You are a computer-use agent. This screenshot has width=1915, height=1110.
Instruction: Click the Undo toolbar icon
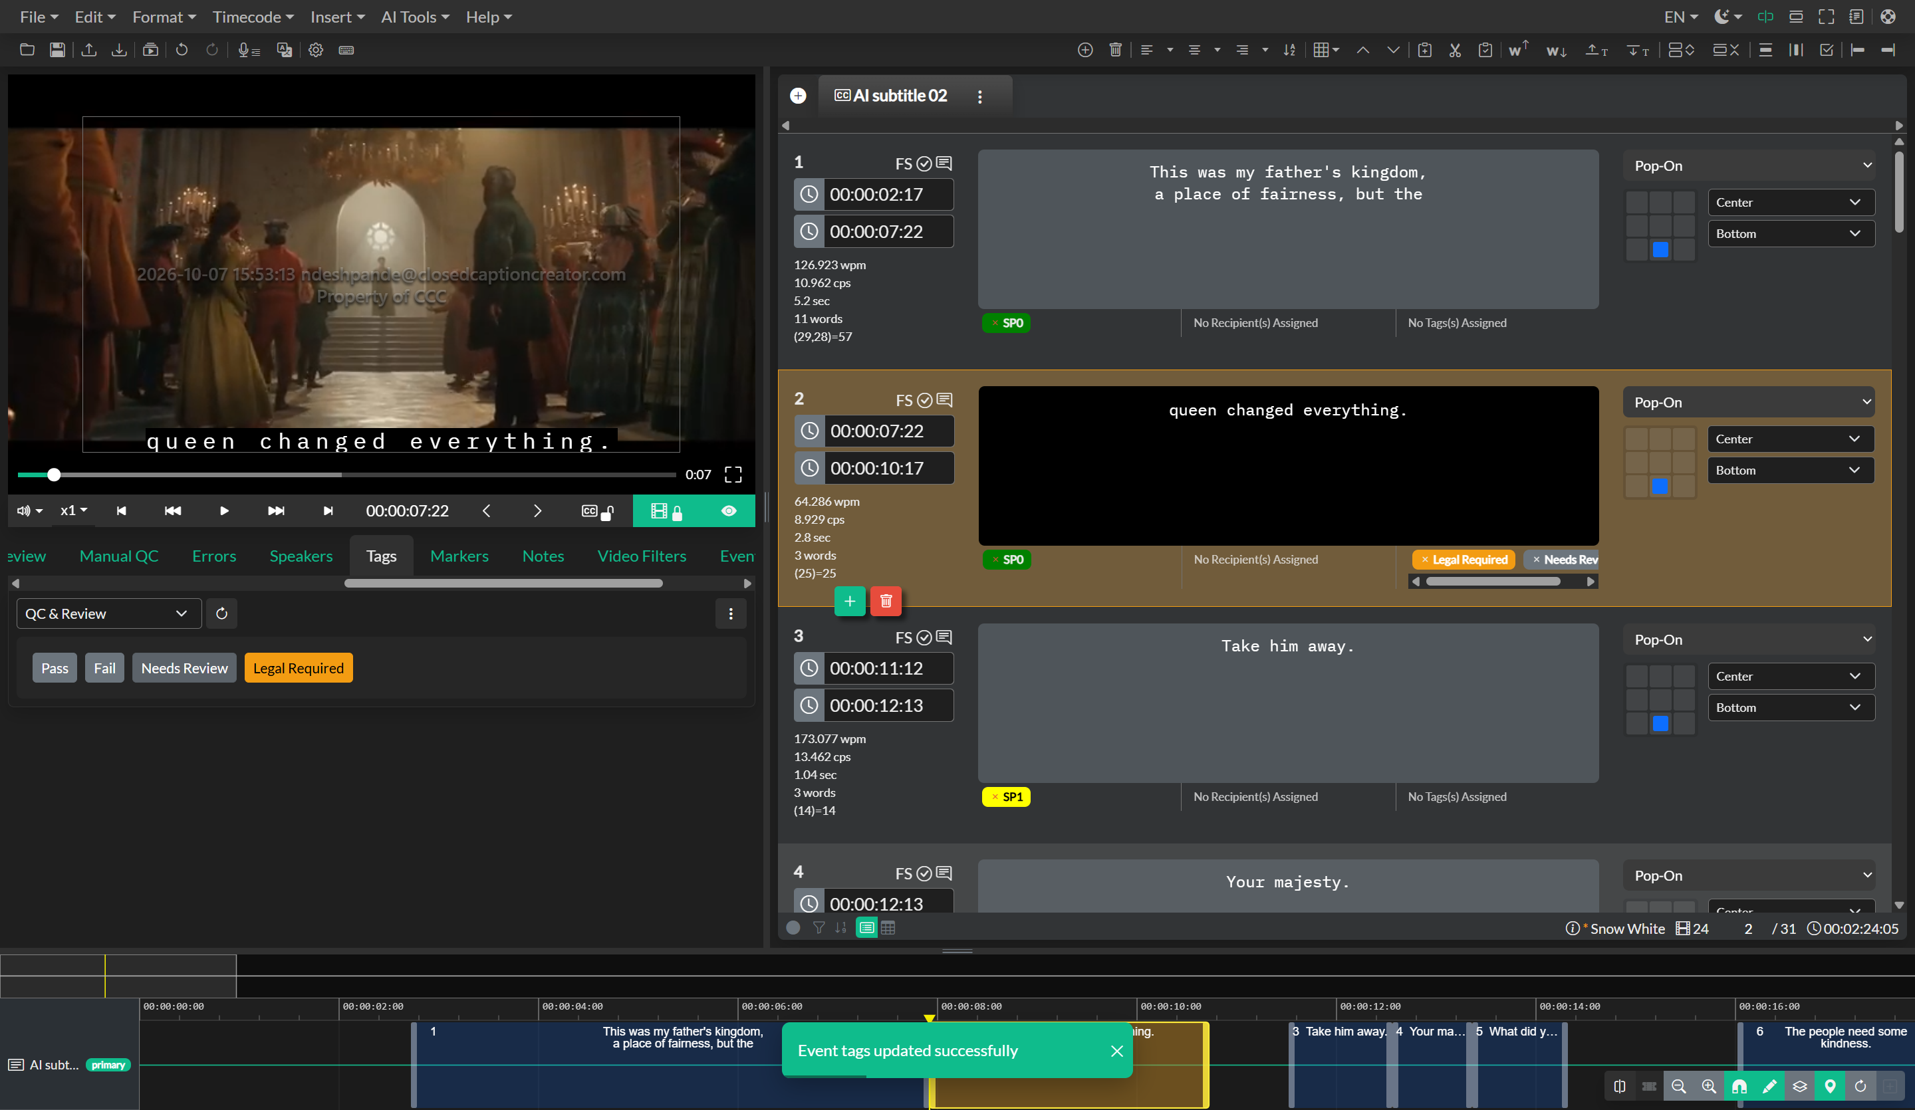[182, 50]
